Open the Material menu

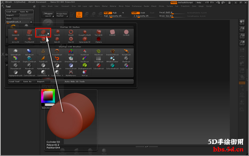click(113, 6)
